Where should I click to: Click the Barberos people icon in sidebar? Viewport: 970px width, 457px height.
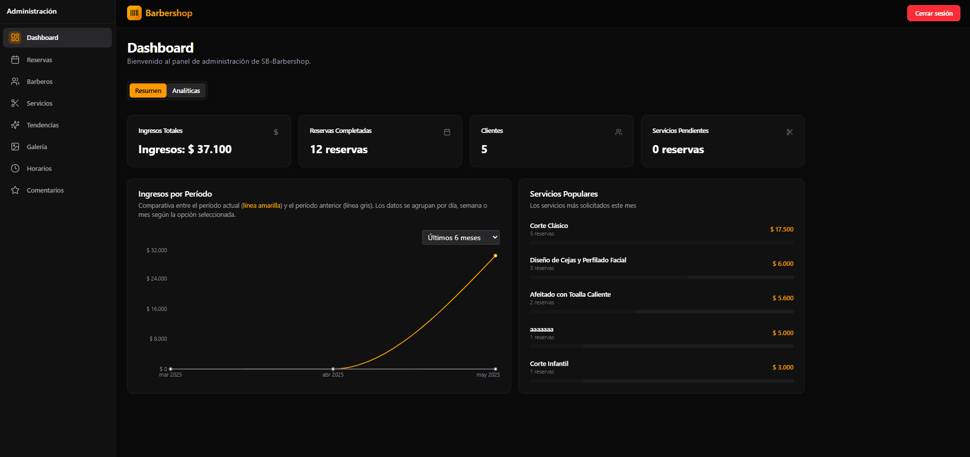pyautogui.click(x=15, y=81)
